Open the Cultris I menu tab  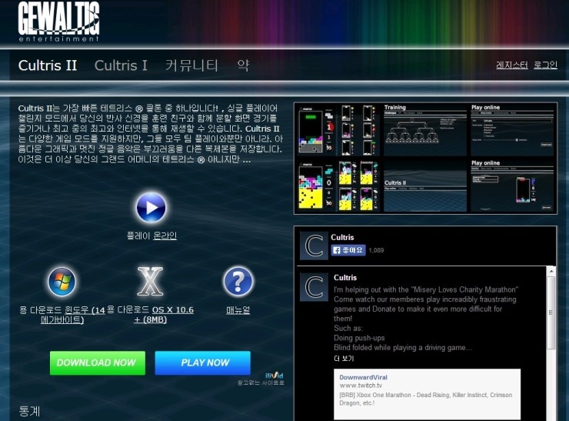tap(121, 65)
